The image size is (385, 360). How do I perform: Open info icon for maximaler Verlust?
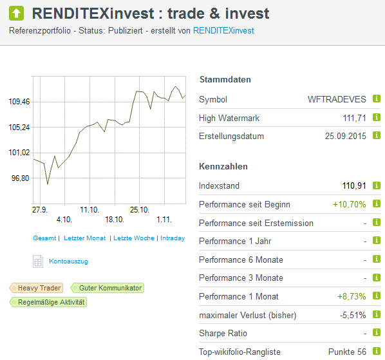coord(377,314)
